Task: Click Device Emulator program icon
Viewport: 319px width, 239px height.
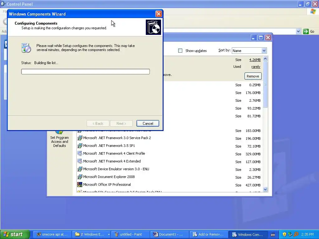Action: pos(80,169)
